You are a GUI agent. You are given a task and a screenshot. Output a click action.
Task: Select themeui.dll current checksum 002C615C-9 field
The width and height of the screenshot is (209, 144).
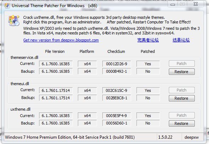(117, 90)
